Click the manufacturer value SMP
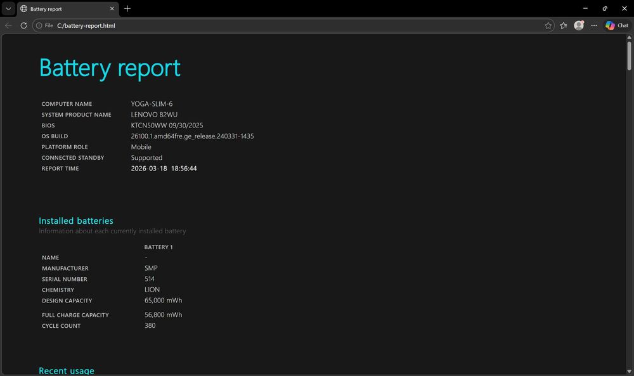Image resolution: width=634 pixels, height=376 pixels. coord(152,268)
